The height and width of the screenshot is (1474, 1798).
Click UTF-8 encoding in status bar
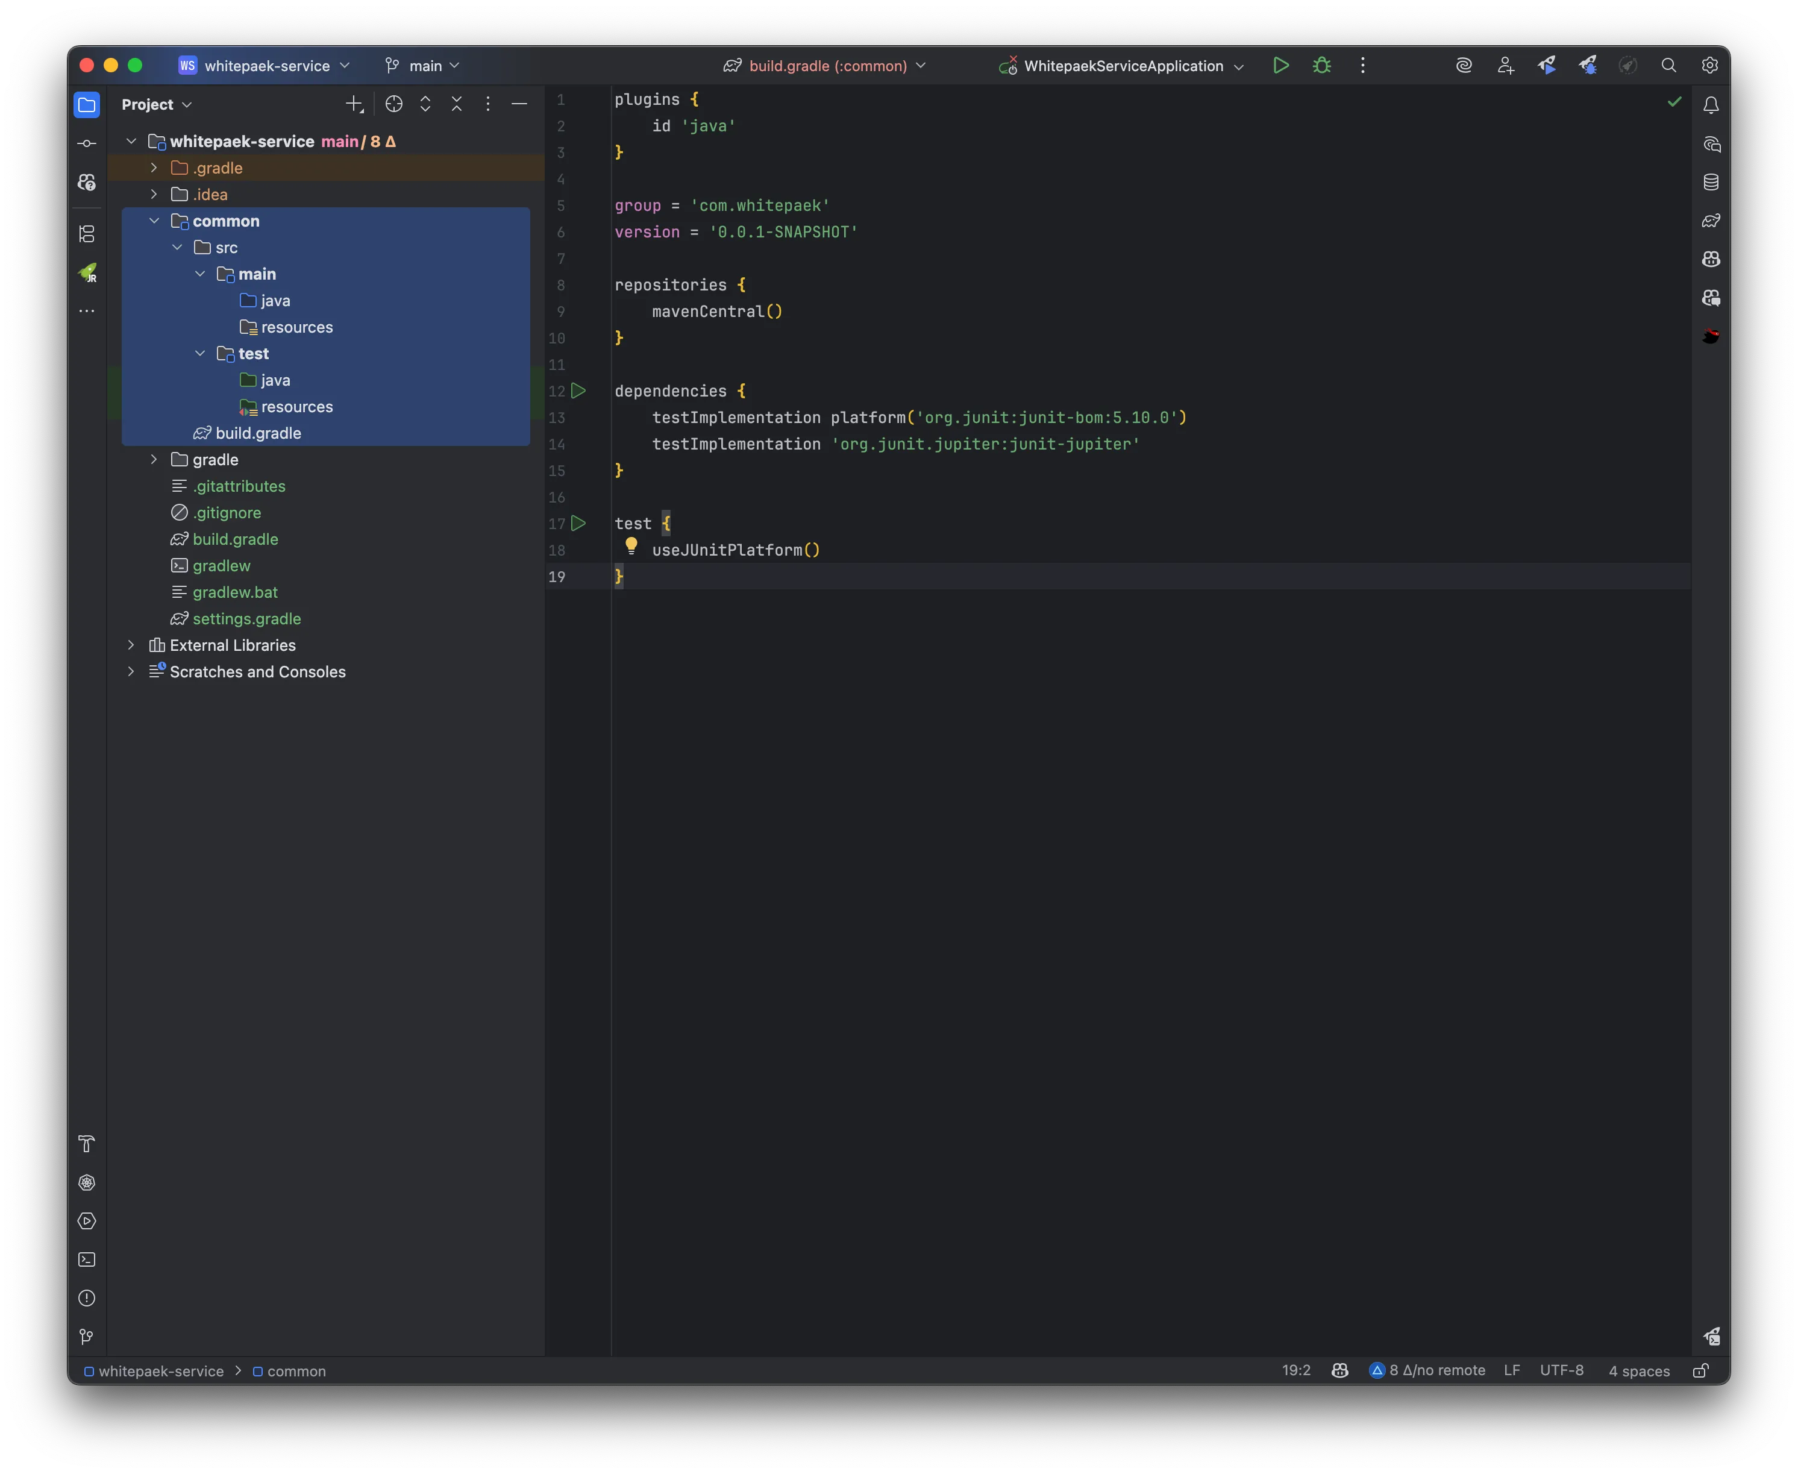pyautogui.click(x=1562, y=1370)
